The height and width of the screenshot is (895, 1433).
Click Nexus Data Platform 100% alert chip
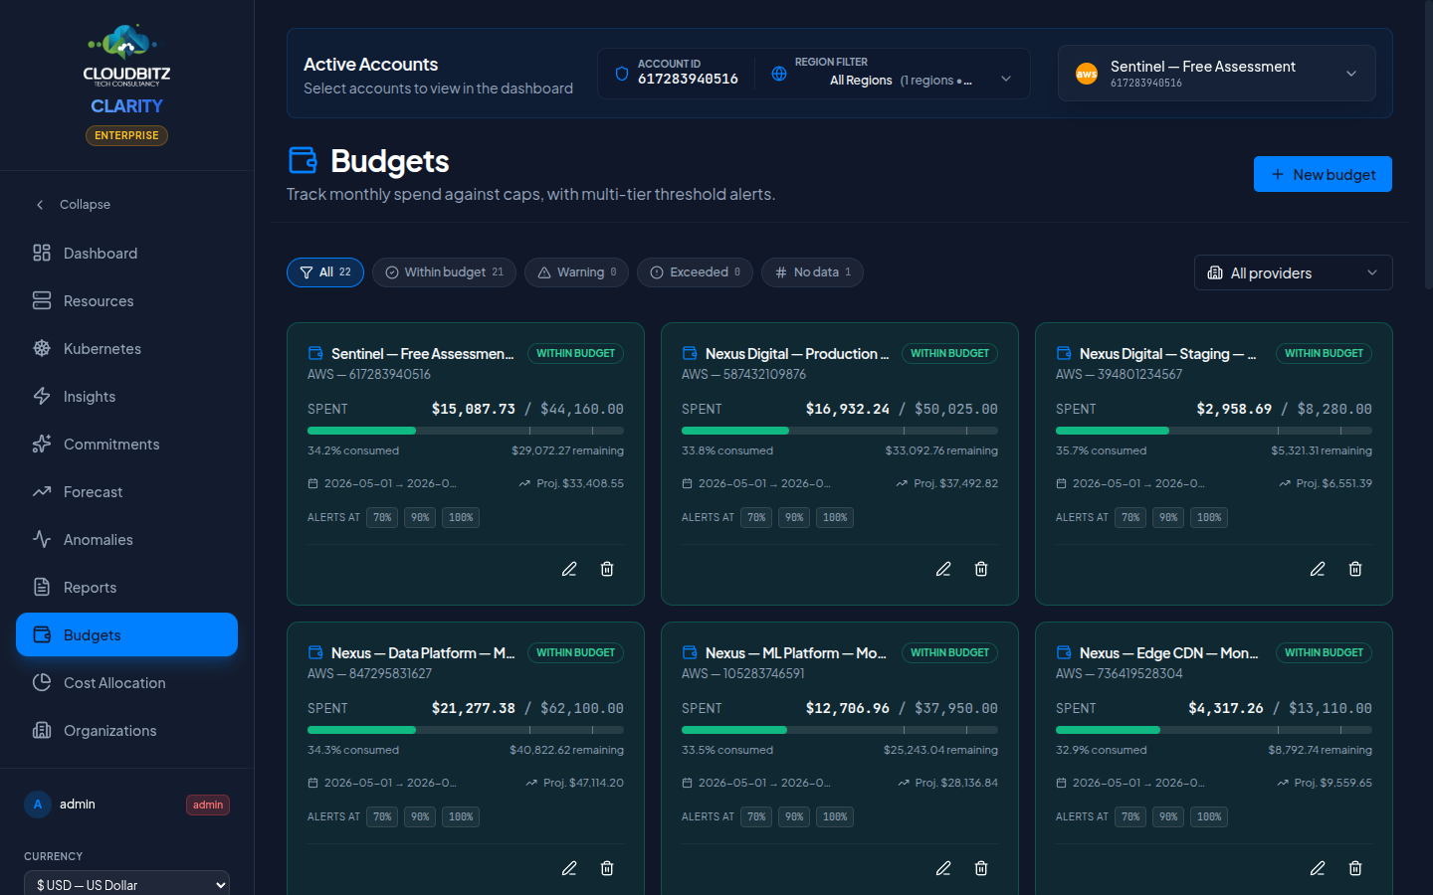point(461,816)
